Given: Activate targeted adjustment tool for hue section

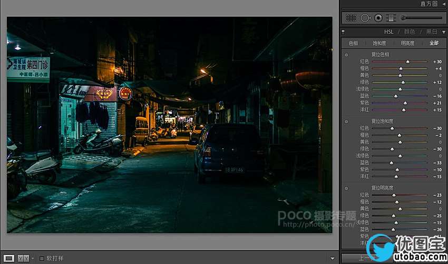Looking at the screenshot, I should pos(346,55).
